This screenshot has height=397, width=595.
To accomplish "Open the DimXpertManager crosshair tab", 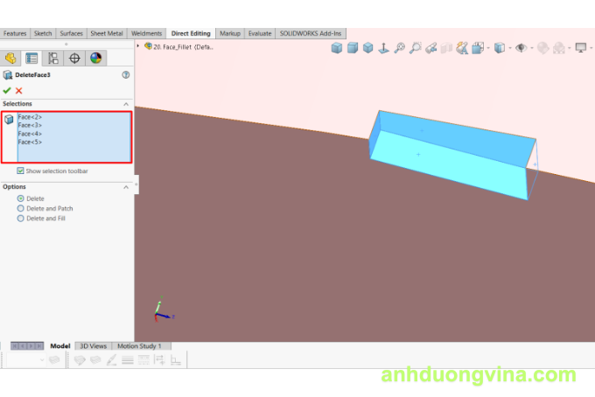I will (74, 59).
